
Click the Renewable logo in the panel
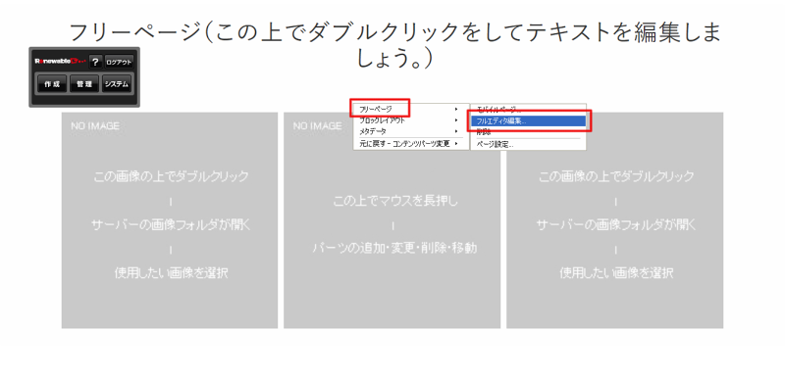pyautogui.click(x=60, y=62)
